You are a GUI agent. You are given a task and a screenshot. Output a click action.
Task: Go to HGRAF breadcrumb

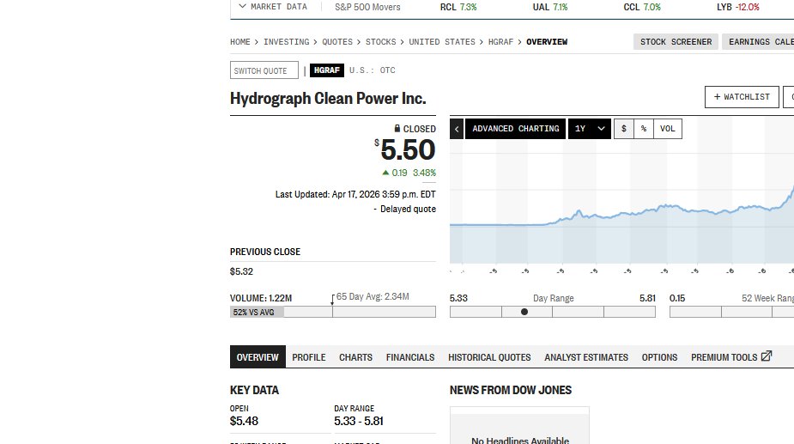(500, 41)
